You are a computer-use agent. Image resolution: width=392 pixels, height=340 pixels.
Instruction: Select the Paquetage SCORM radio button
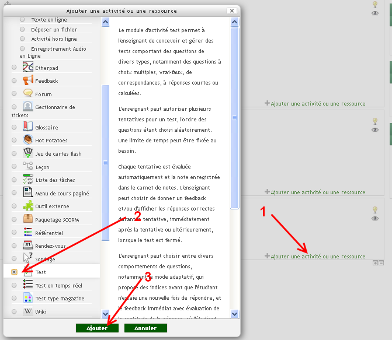point(14,219)
